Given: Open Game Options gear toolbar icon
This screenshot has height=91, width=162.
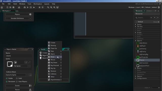Looking at the screenshot, I should [39, 7].
